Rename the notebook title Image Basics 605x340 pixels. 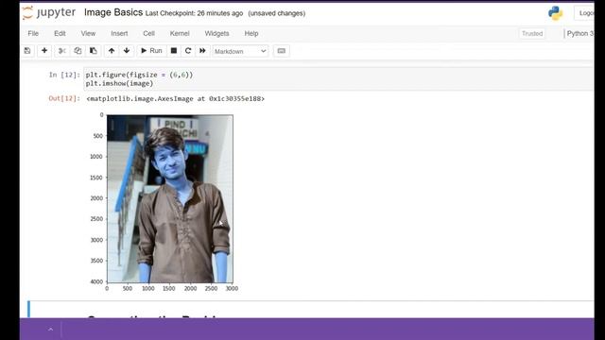tap(113, 12)
